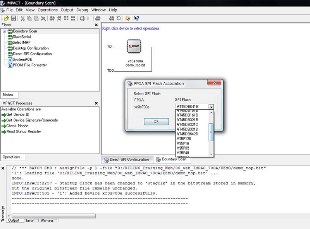Click the Copy toolbar icon
The height and width of the screenshot is (229, 310).
[x=29, y=18]
